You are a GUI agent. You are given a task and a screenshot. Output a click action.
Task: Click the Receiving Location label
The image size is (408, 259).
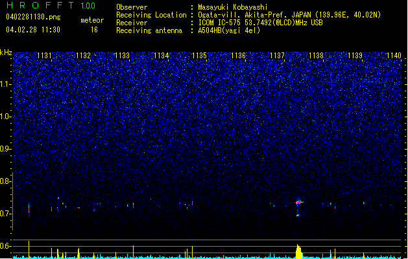click(151, 15)
